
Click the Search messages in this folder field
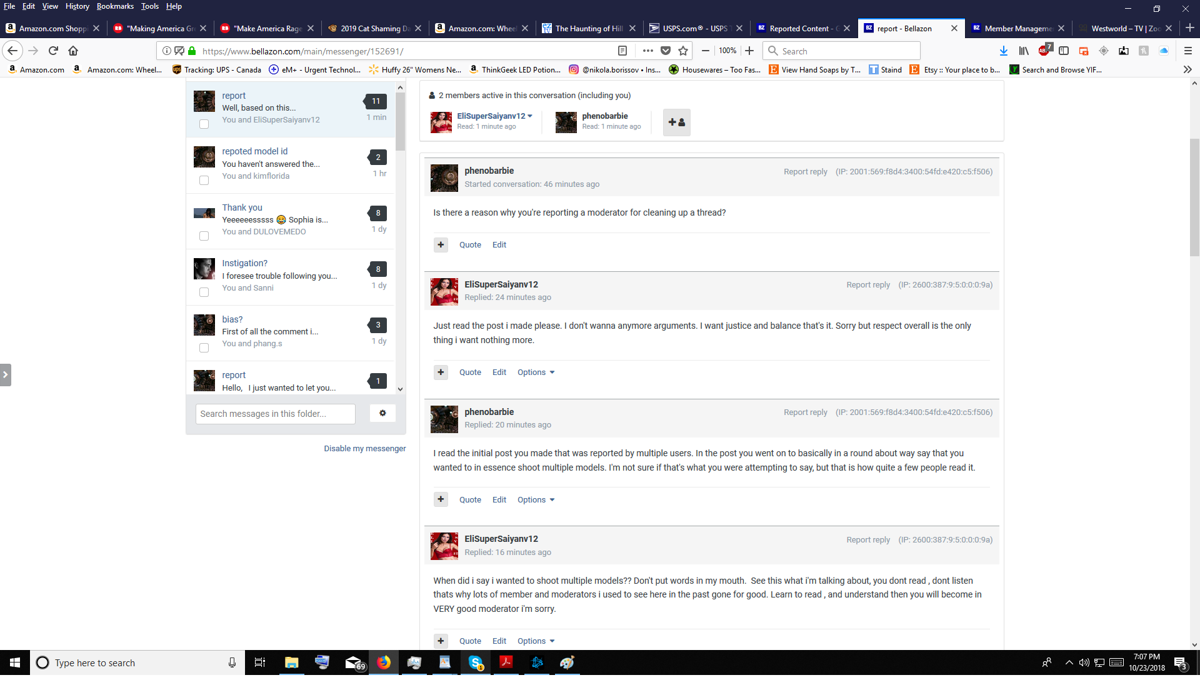point(275,414)
